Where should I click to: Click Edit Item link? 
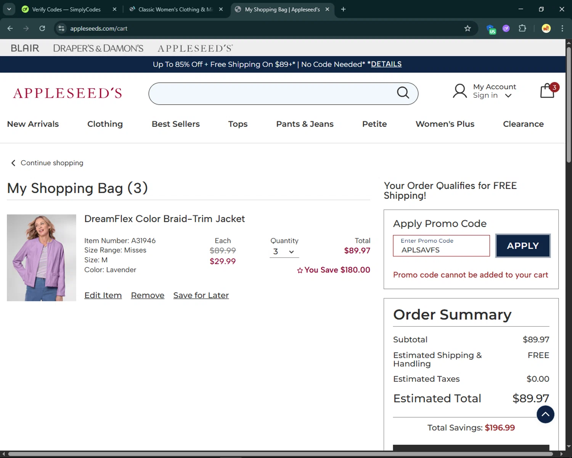103,295
